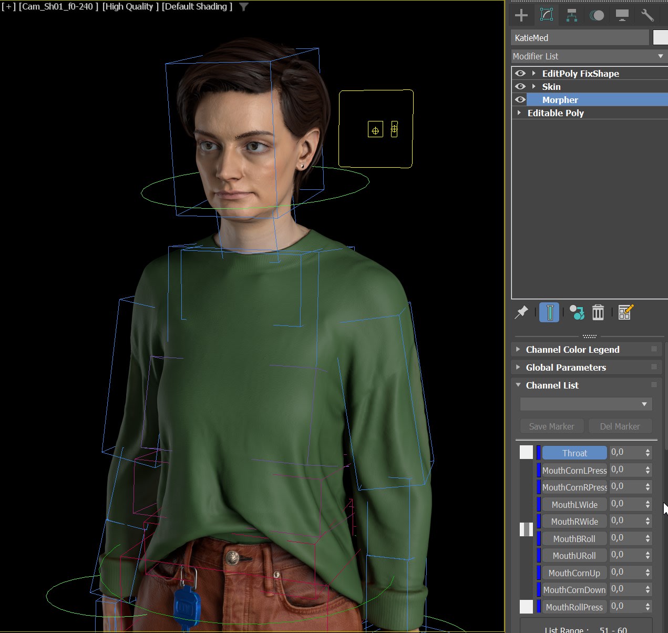This screenshot has height=633, width=668.
Task: Open the Create panel plus icon
Action: [x=521, y=15]
